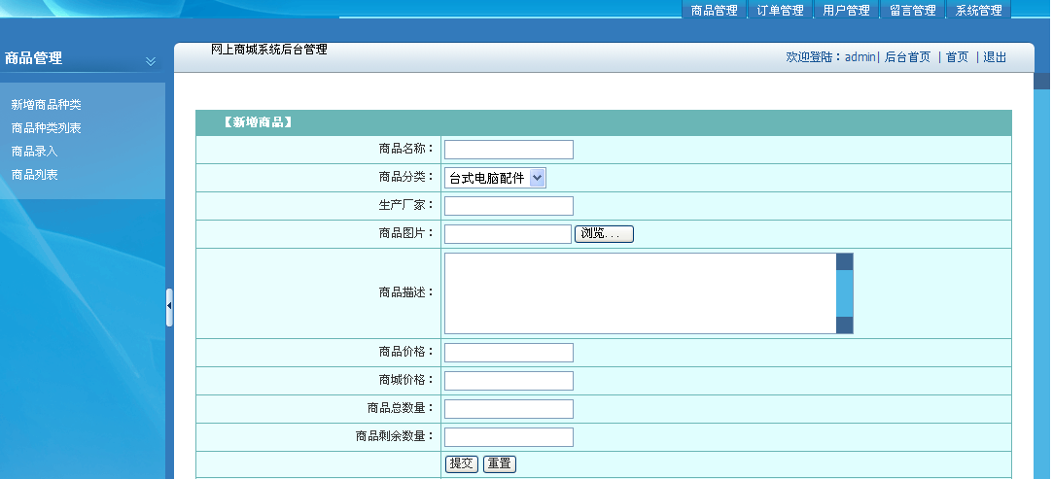Click the 退出 logout link
Image resolution: width=1053 pixels, height=479 pixels.
point(995,57)
